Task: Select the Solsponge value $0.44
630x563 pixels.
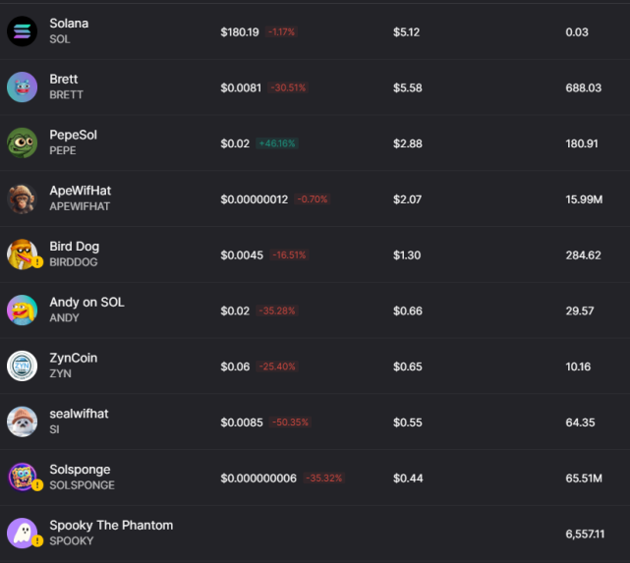Action: click(x=408, y=479)
